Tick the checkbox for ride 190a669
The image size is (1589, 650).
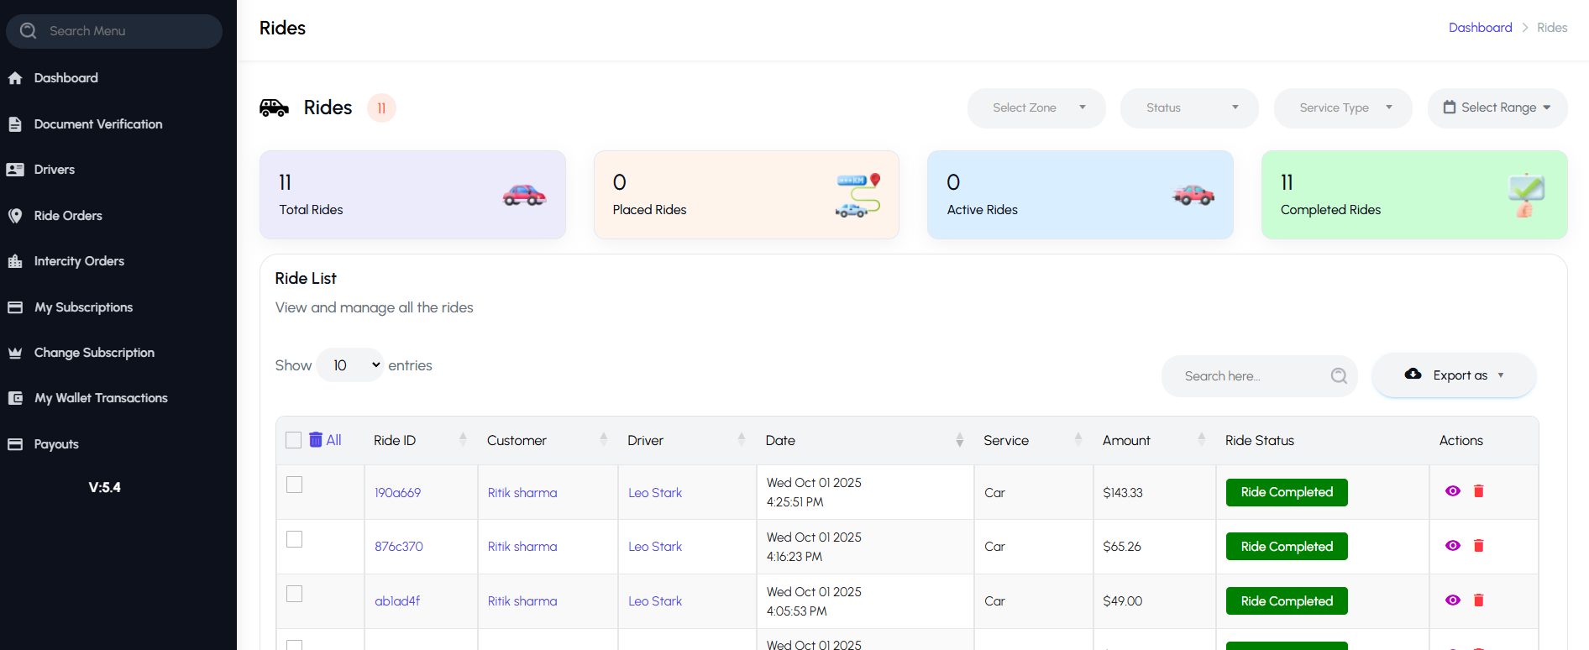[294, 485]
